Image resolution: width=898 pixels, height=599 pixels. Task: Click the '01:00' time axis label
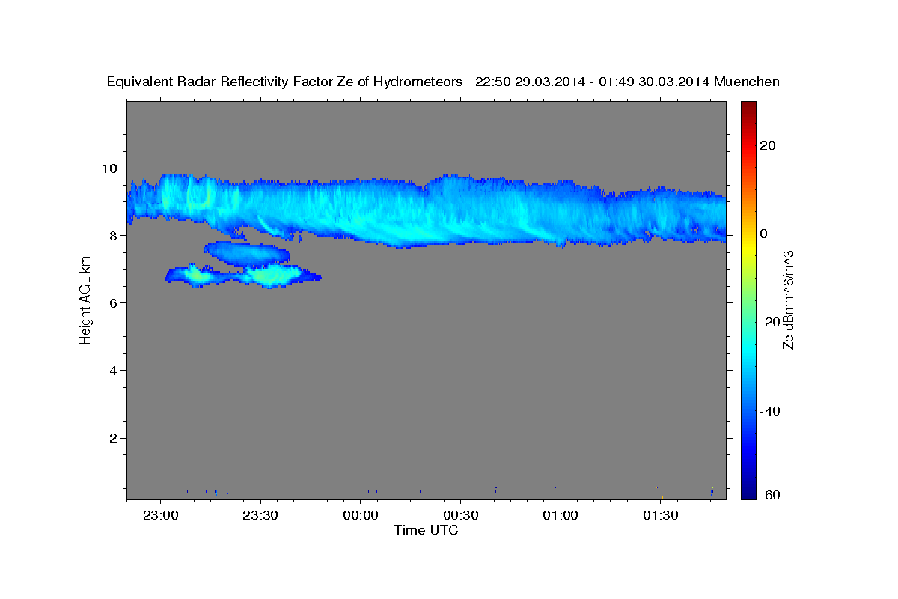tap(560, 514)
